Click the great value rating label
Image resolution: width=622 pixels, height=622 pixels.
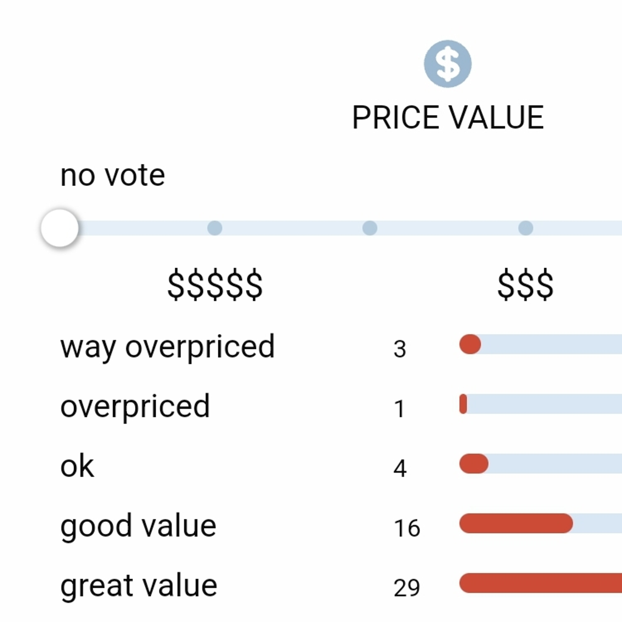pyautogui.click(x=138, y=586)
